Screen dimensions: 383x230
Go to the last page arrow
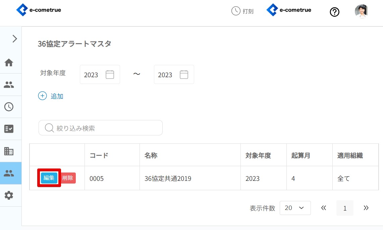click(366, 208)
